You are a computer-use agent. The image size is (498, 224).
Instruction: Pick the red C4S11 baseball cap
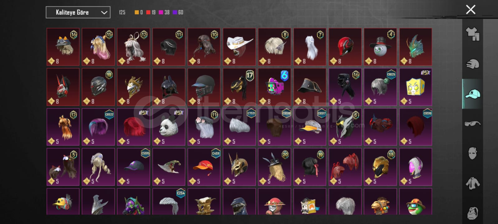tap(204, 167)
